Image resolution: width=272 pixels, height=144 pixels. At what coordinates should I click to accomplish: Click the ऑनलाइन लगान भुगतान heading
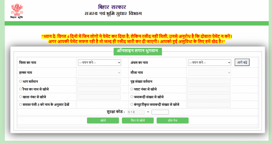[x=138, y=52]
